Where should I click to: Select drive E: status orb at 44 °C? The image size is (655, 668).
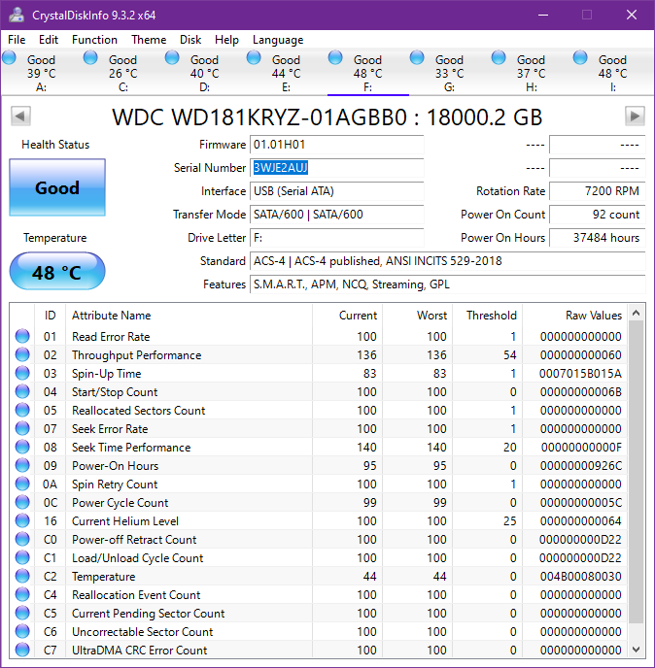(255, 58)
